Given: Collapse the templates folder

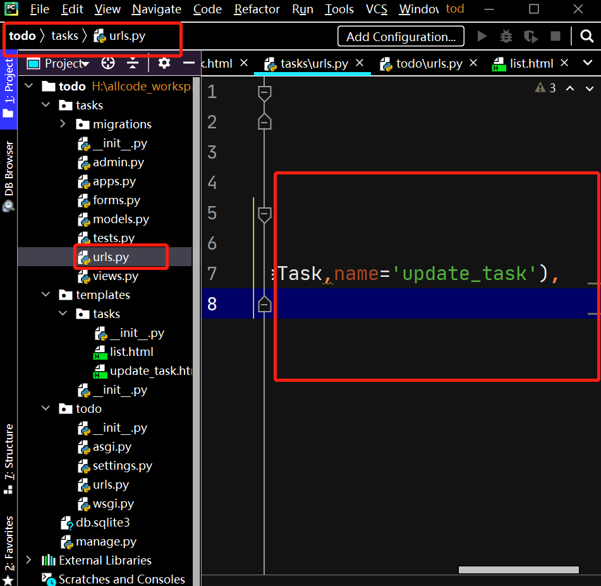Looking at the screenshot, I should coord(46,295).
